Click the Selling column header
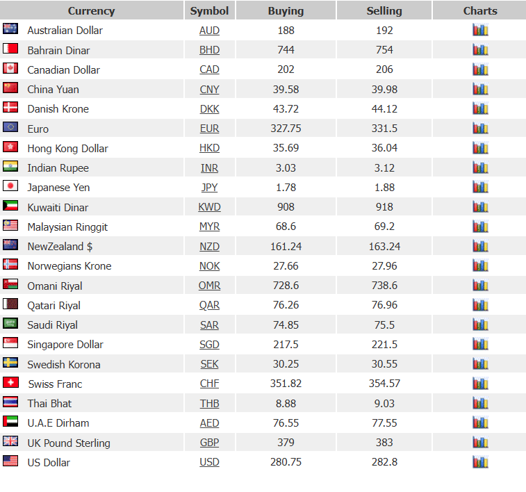This screenshot has height=492, width=526. pos(384,10)
